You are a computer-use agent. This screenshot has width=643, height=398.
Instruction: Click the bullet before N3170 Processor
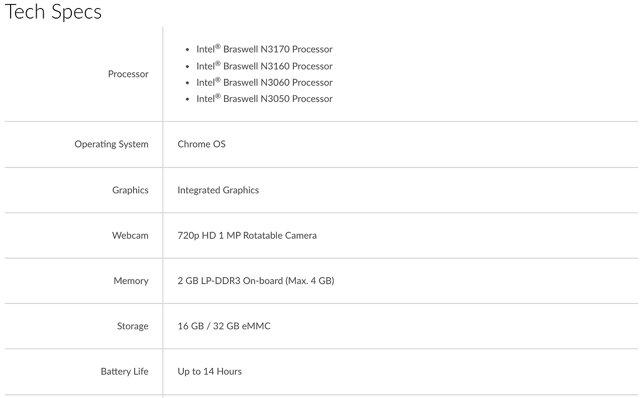point(187,50)
